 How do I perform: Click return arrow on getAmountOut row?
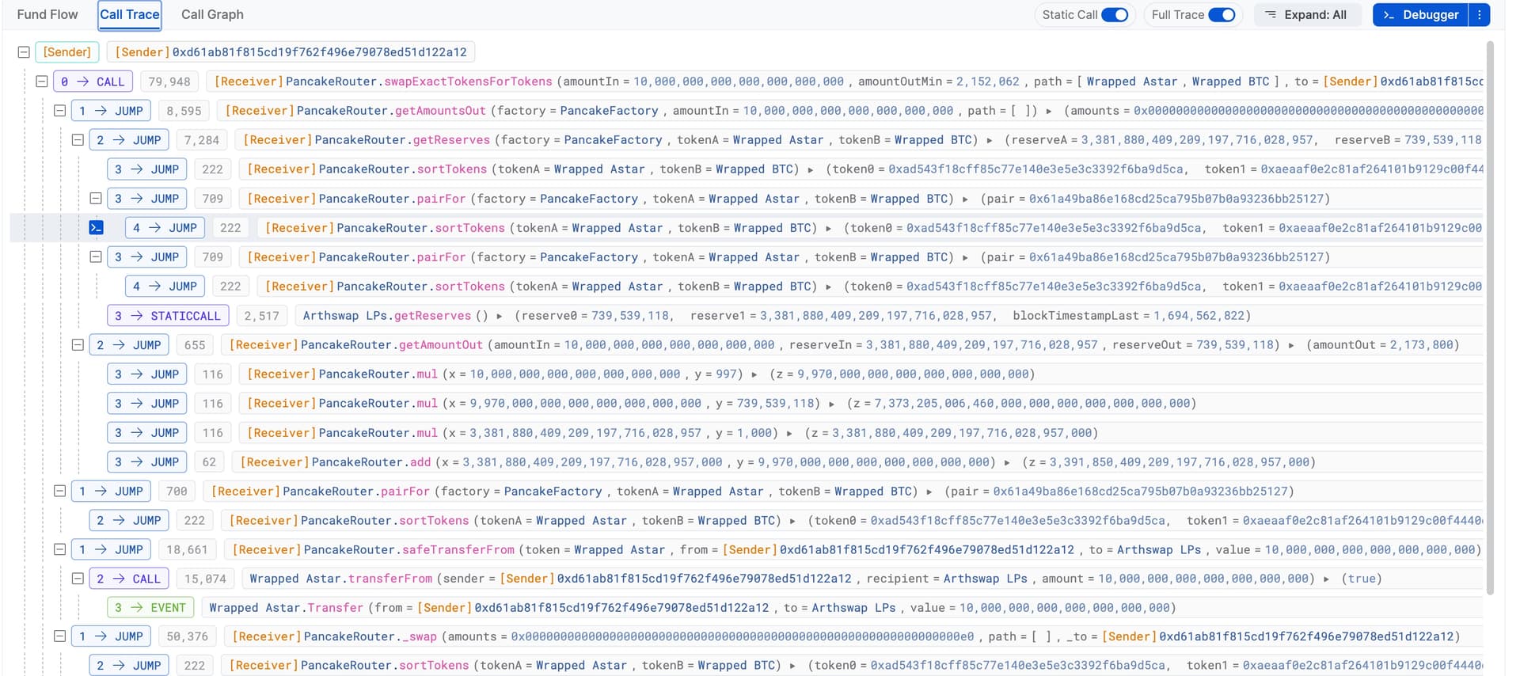(x=1291, y=346)
